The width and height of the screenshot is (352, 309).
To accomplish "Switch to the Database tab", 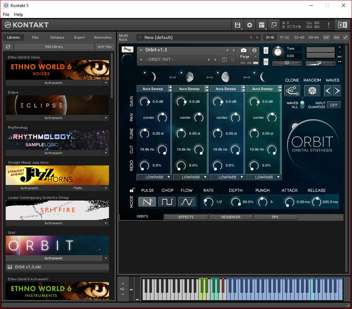I will point(57,38).
